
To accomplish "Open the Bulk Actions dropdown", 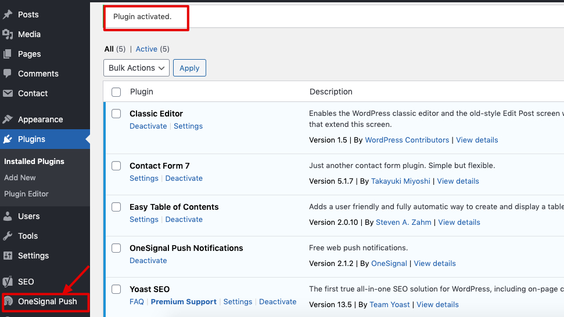I will pos(136,68).
